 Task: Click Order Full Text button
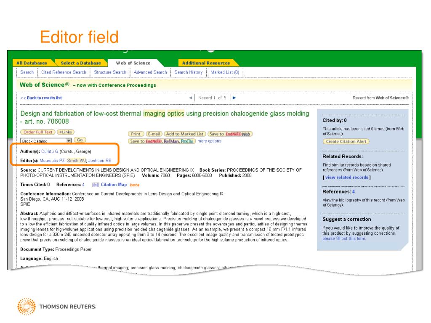(38, 132)
